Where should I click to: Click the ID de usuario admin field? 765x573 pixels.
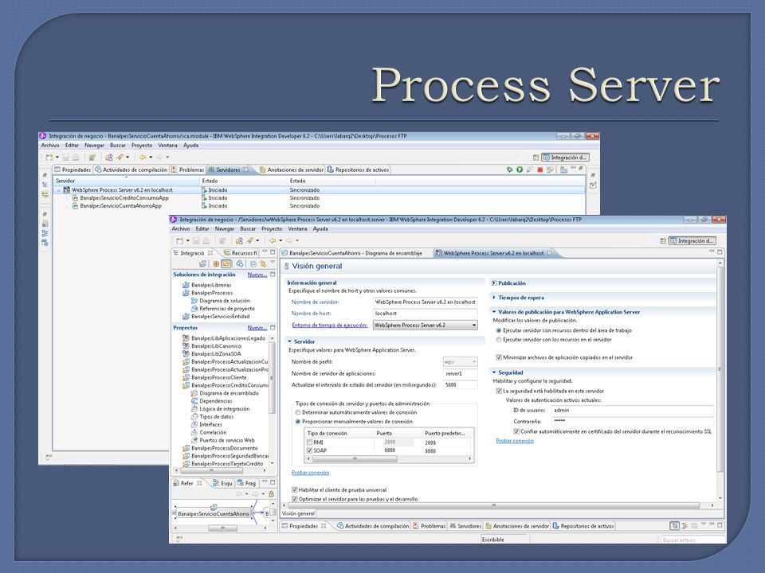pyautogui.click(x=632, y=411)
